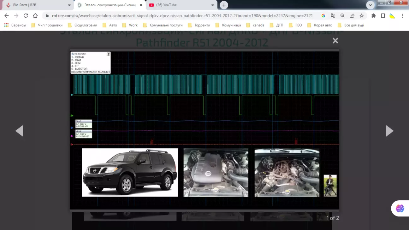This screenshot has width=409, height=230.
Task: Close the BM Parts tab
Action: (69, 5)
